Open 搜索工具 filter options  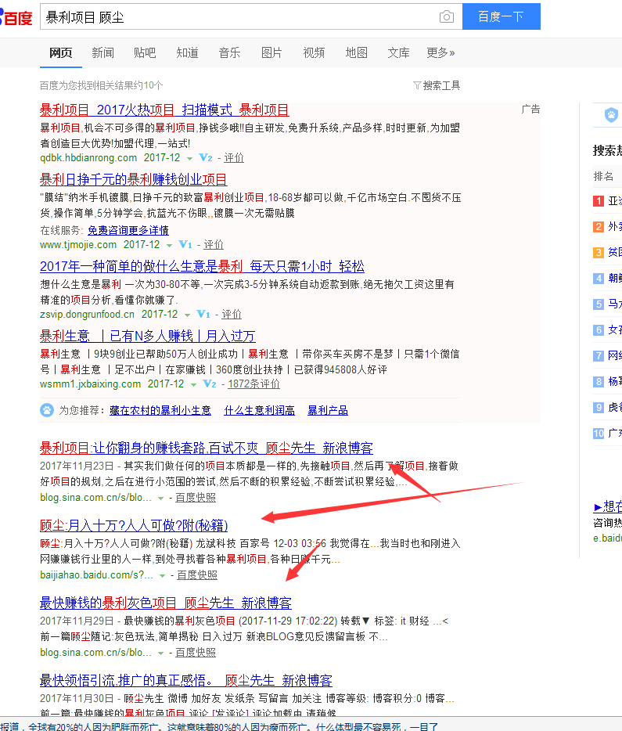pyautogui.click(x=441, y=85)
